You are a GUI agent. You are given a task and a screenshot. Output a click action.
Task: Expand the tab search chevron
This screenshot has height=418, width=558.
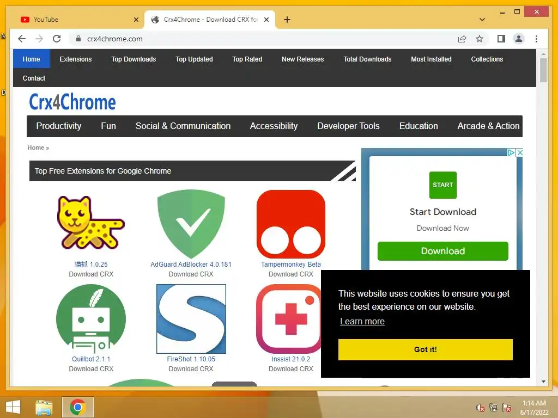pos(482,20)
